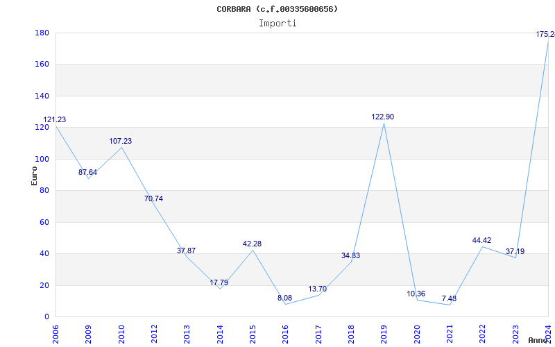555x347 pixels.
Task: Select the 2019 x-axis tick
Action: pyautogui.click(x=384, y=335)
